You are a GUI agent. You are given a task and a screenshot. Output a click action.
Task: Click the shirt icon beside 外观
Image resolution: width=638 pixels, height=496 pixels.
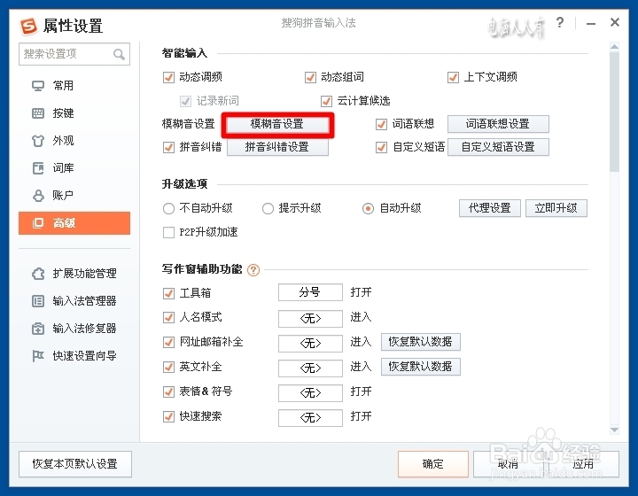coord(38,141)
